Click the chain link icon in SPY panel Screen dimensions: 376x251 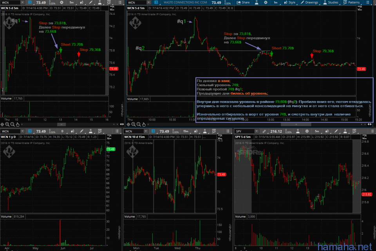[264, 131]
